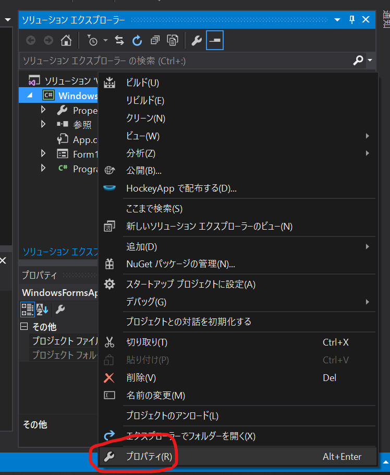Click 通知 notifications side tab
This screenshot has width=390, height=475.
(386, 19)
